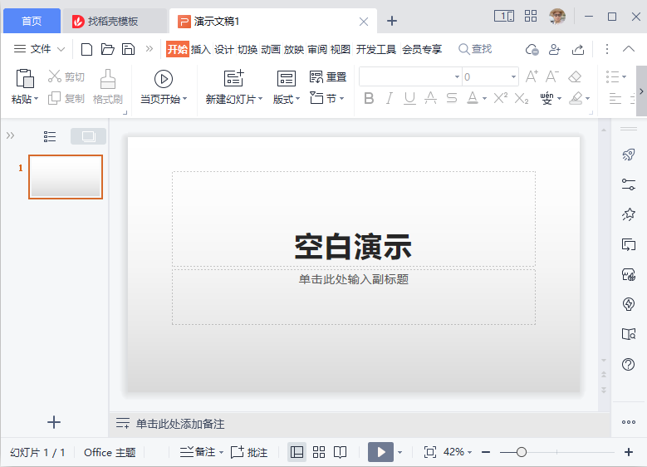Toggle Underline formatting
Viewport: 647px width, 467px height.
[x=409, y=98]
